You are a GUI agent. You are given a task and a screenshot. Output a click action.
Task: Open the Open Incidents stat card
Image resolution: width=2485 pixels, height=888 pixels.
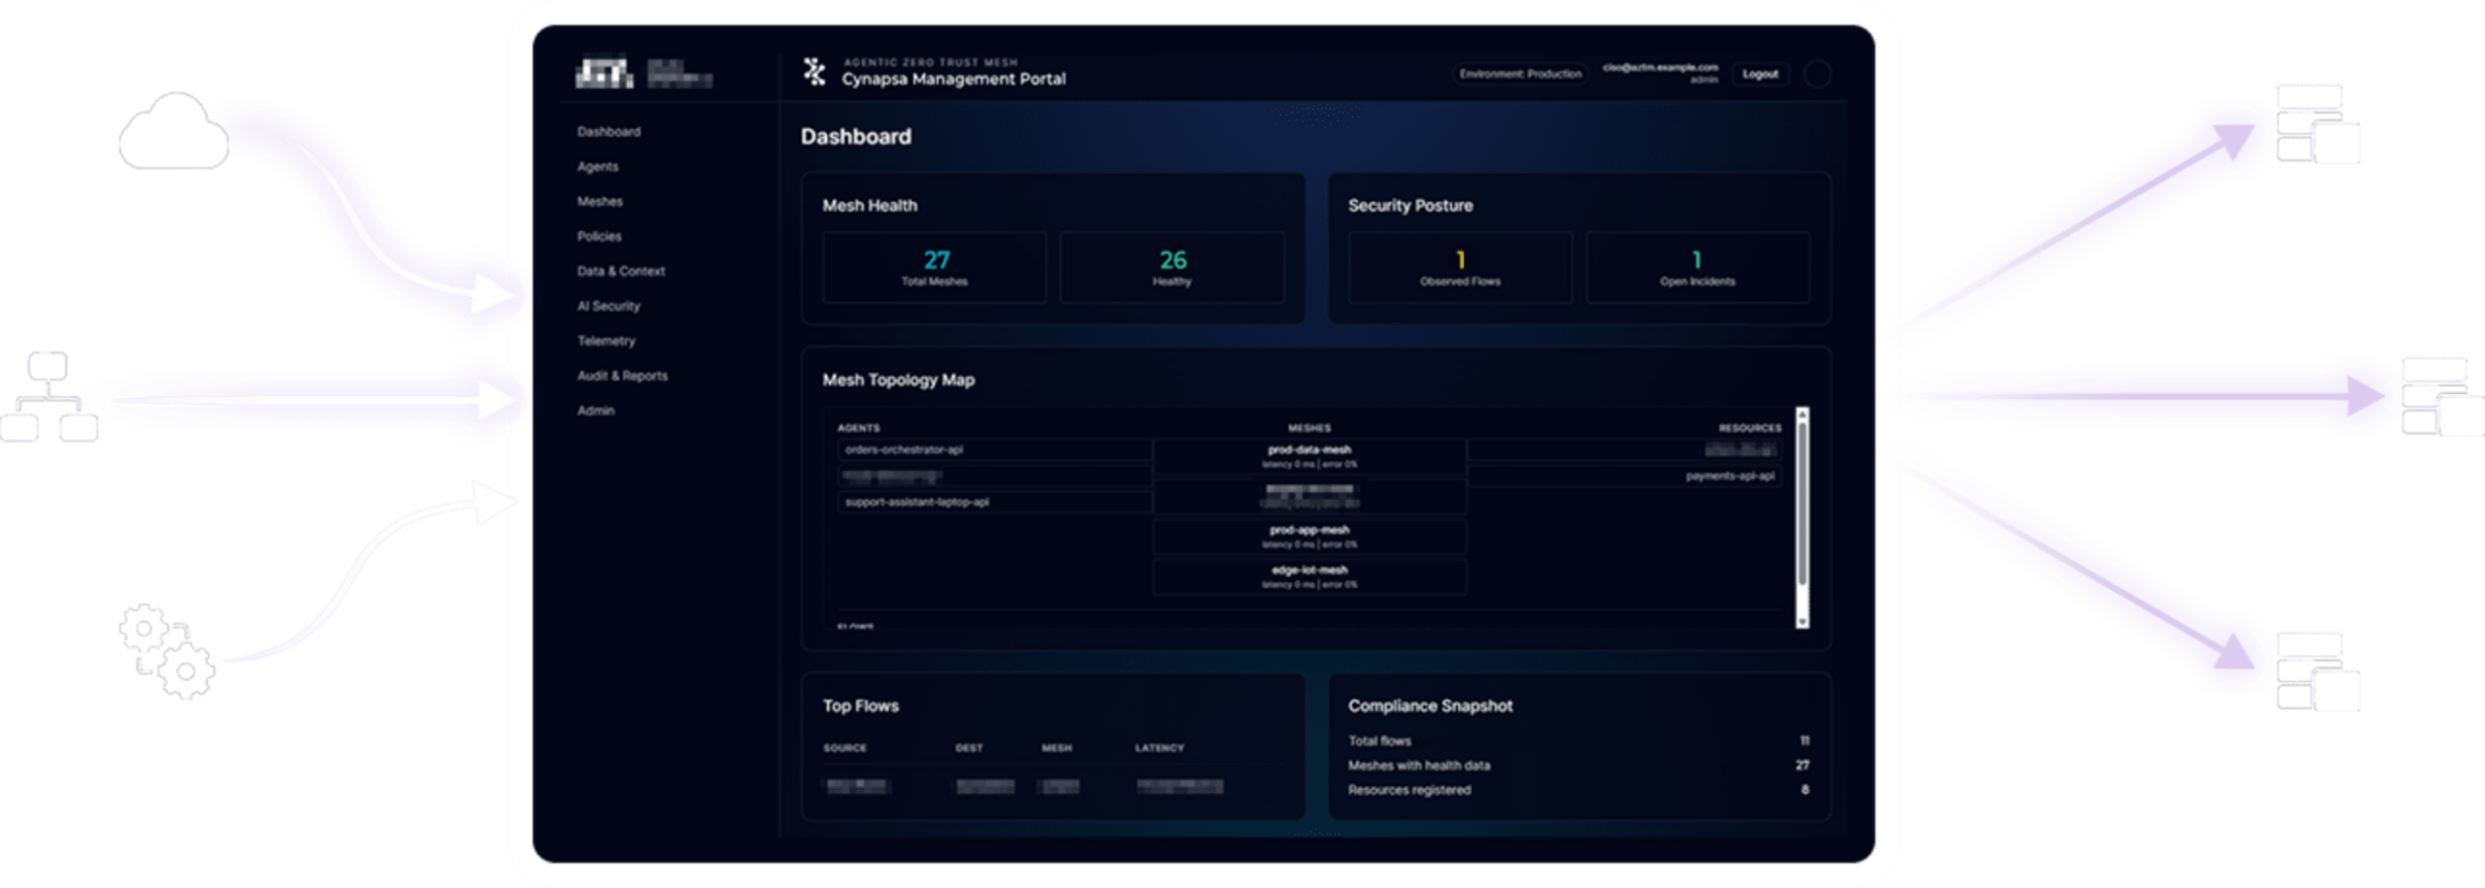(1697, 268)
